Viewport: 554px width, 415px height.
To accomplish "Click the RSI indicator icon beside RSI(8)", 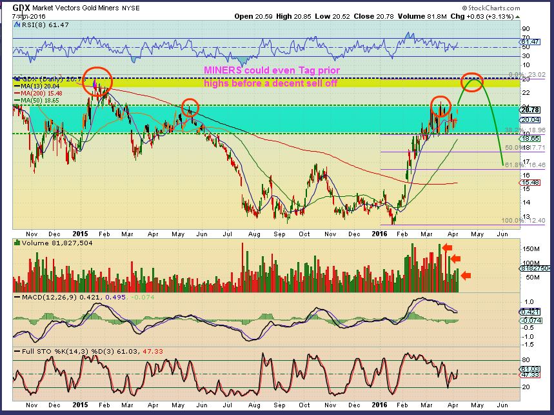I will (17, 25).
